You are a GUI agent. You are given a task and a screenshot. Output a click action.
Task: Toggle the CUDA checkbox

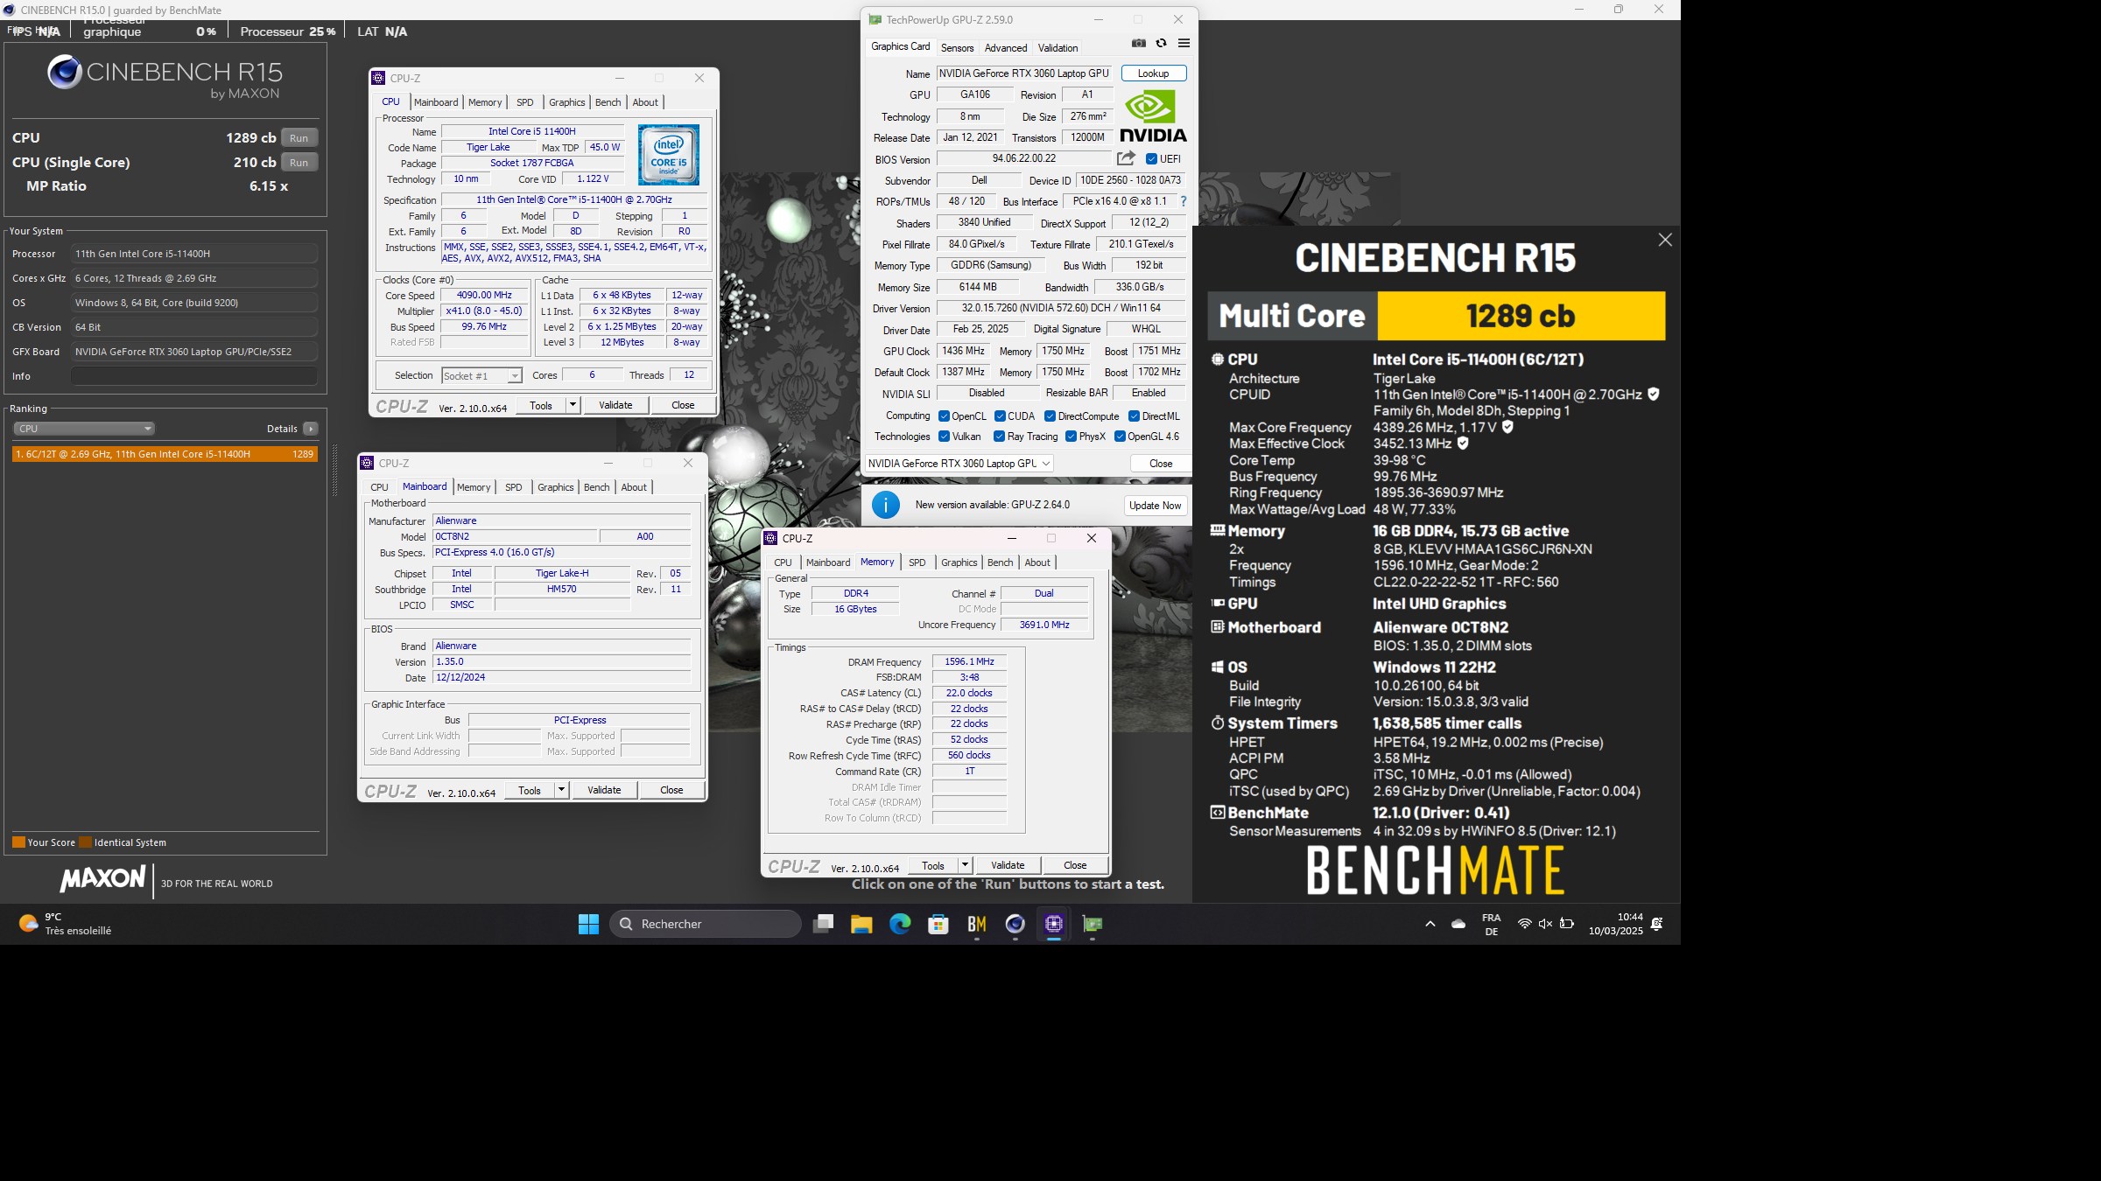click(1000, 416)
